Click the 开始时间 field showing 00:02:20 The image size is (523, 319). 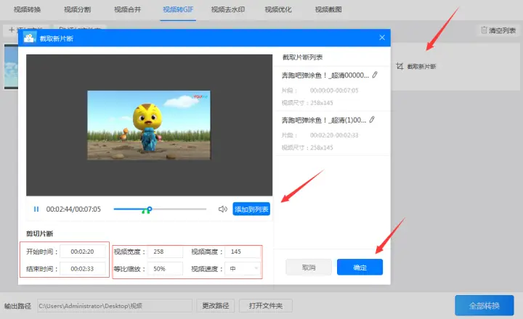(x=83, y=252)
